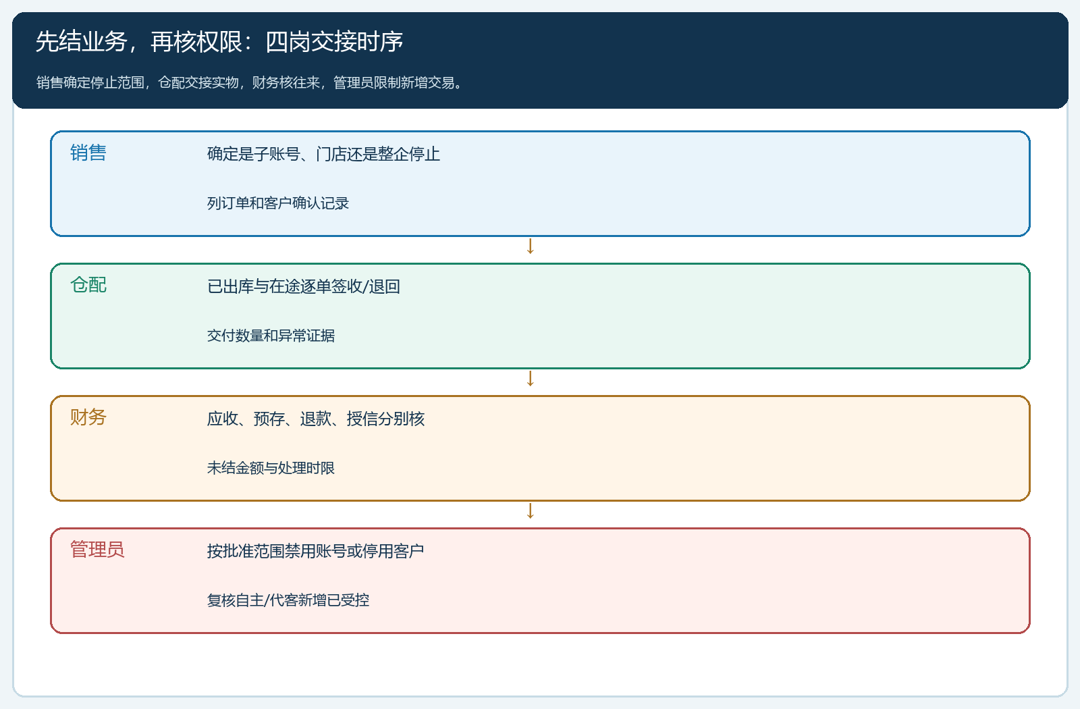Click the subtitle starting with 销售确定停止范围
This screenshot has height=709, width=1080.
249,82
